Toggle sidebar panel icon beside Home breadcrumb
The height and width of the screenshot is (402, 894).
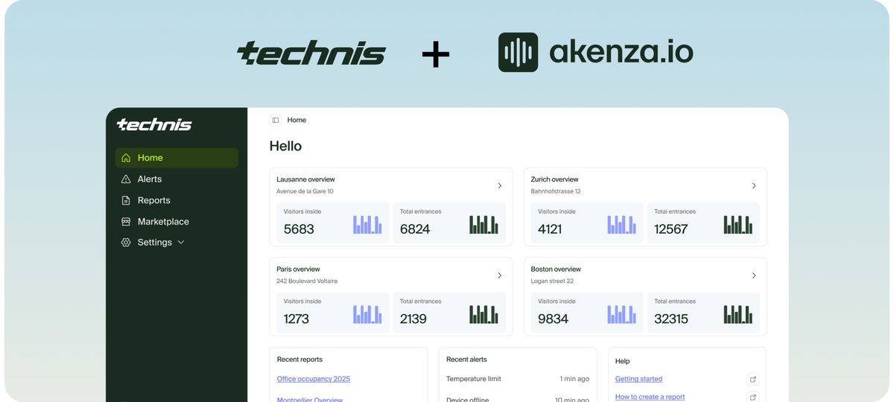[276, 120]
